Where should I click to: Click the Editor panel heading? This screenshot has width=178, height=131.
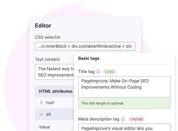pyautogui.click(x=43, y=26)
